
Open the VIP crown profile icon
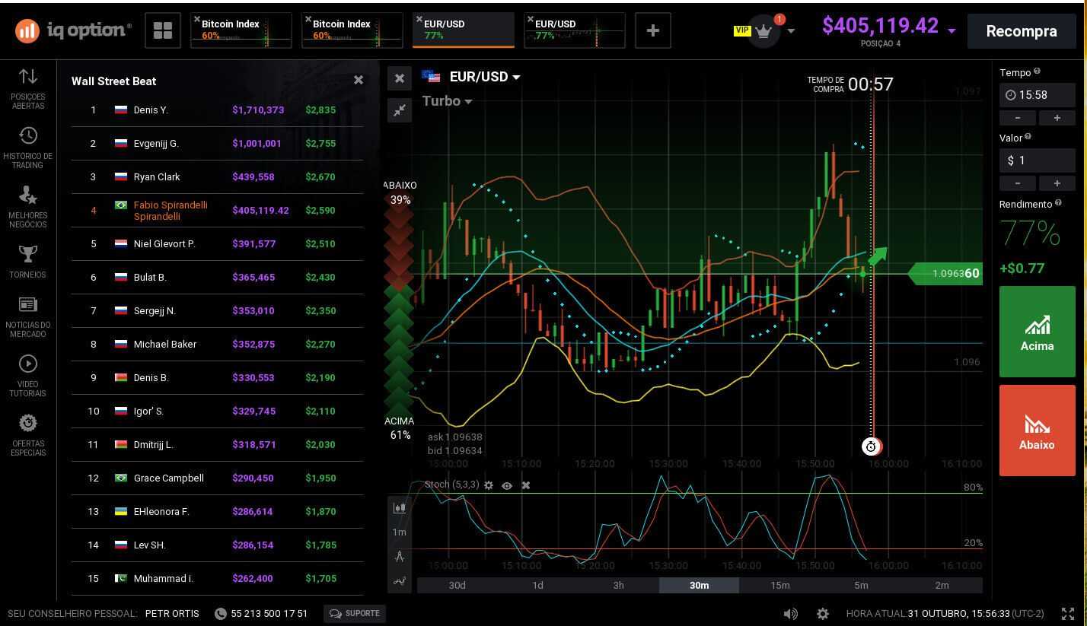coord(763,31)
